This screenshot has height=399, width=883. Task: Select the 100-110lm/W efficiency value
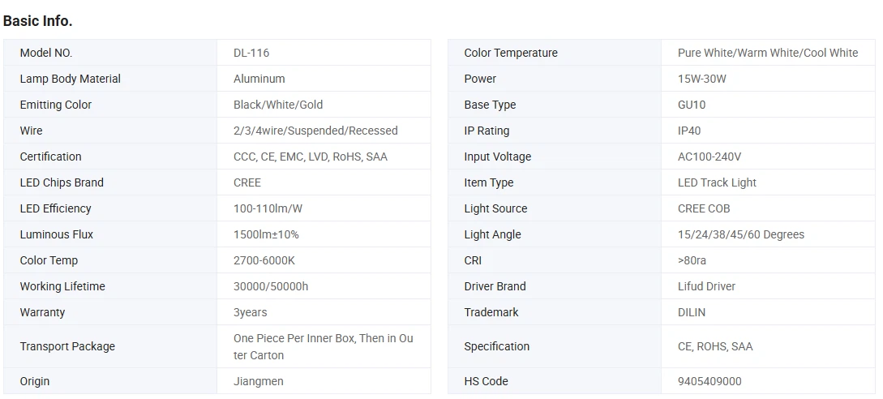tap(268, 208)
